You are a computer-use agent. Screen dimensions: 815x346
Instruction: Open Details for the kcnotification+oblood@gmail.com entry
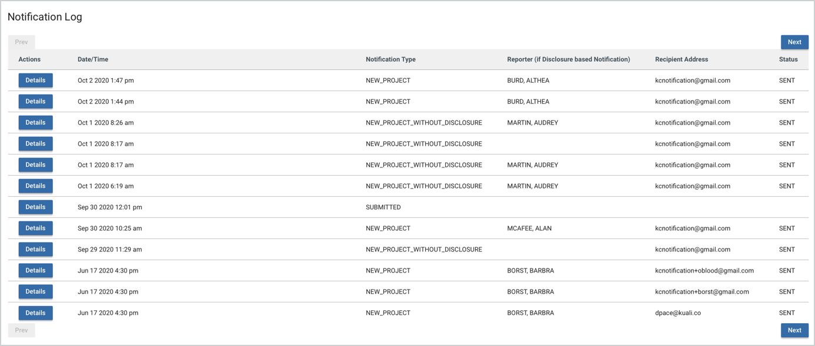click(35, 270)
